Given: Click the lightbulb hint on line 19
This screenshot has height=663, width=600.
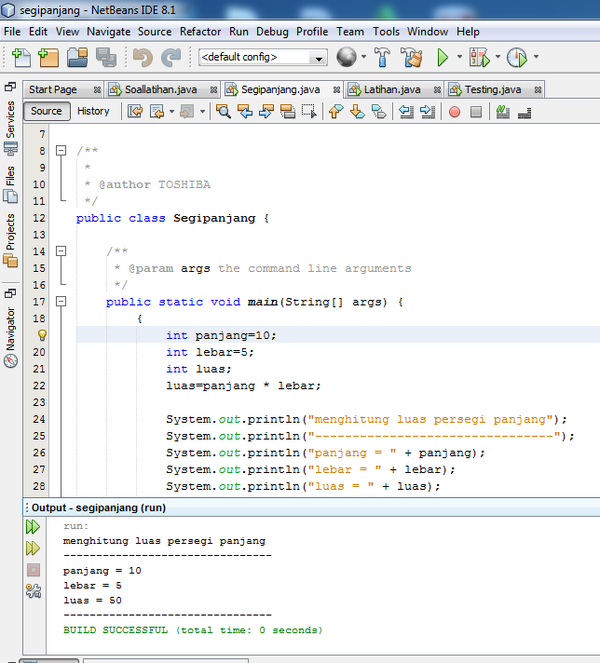Looking at the screenshot, I should tap(41, 335).
